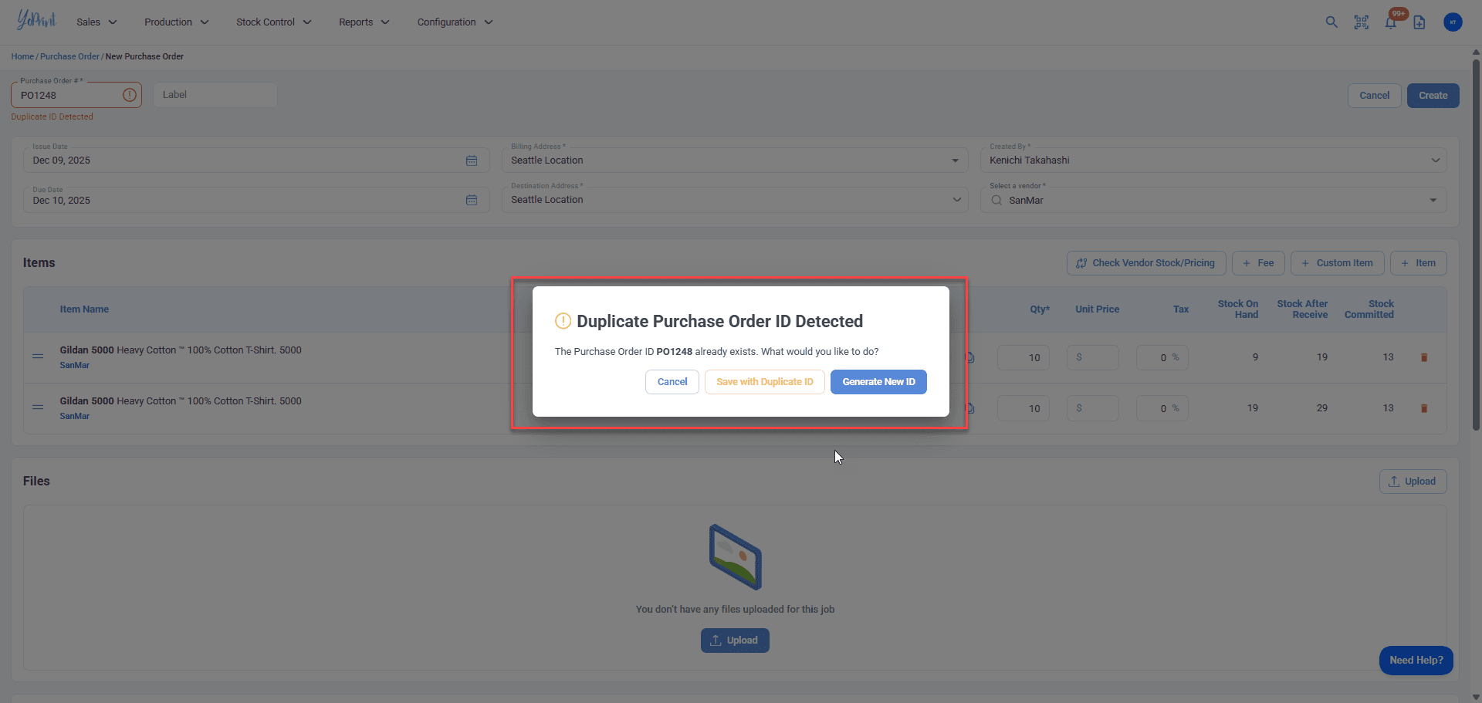This screenshot has width=1482, height=703.
Task: Open the Created By dropdown
Action: (1435, 161)
